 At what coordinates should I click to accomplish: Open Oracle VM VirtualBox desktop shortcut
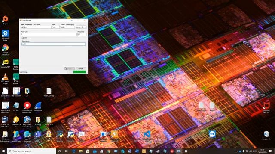click(5, 122)
